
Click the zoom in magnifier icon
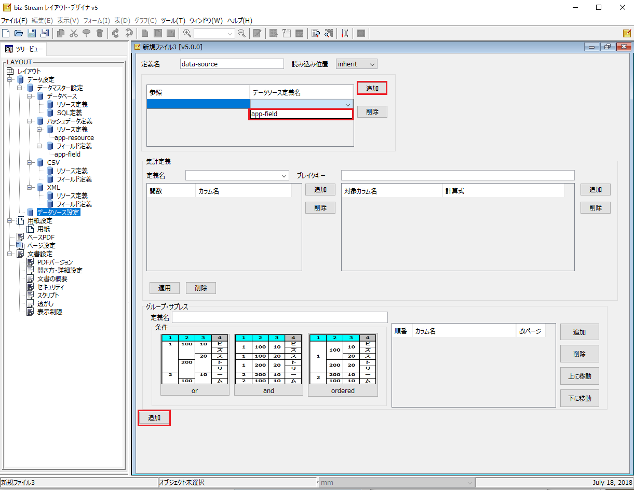(187, 33)
